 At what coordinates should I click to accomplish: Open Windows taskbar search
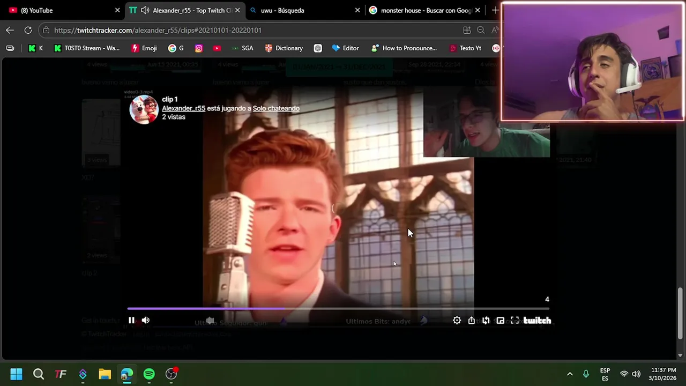[x=39, y=374]
